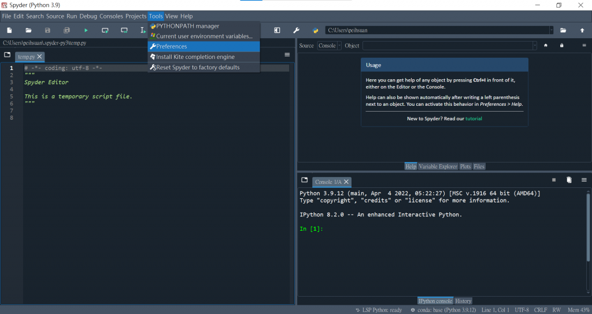Run current cell toolbar icon

pos(105,30)
